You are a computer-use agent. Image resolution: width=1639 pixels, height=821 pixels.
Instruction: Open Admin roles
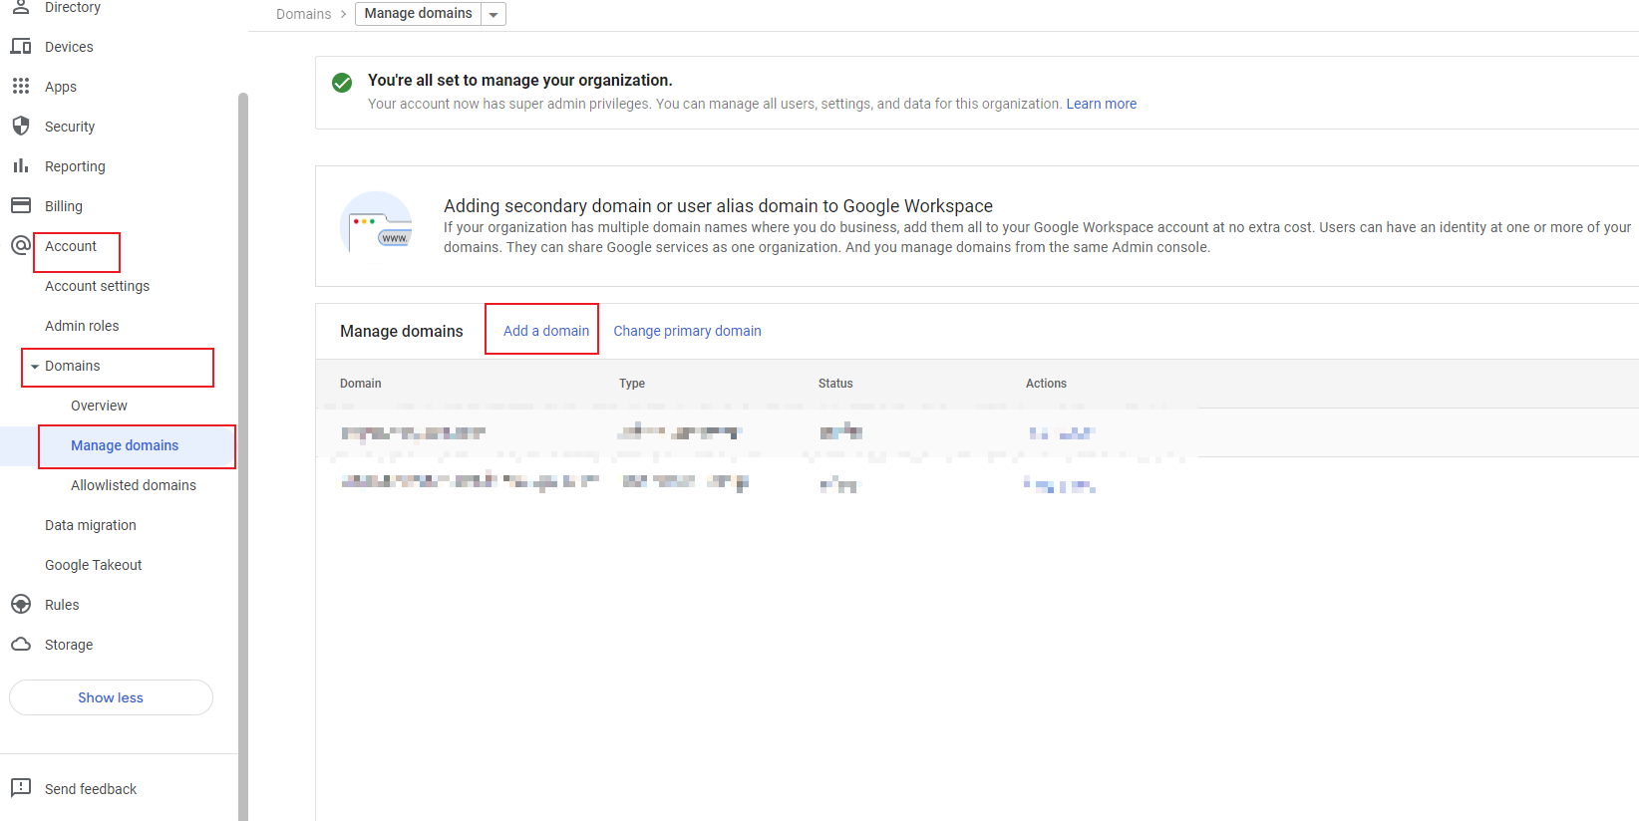click(82, 326)
